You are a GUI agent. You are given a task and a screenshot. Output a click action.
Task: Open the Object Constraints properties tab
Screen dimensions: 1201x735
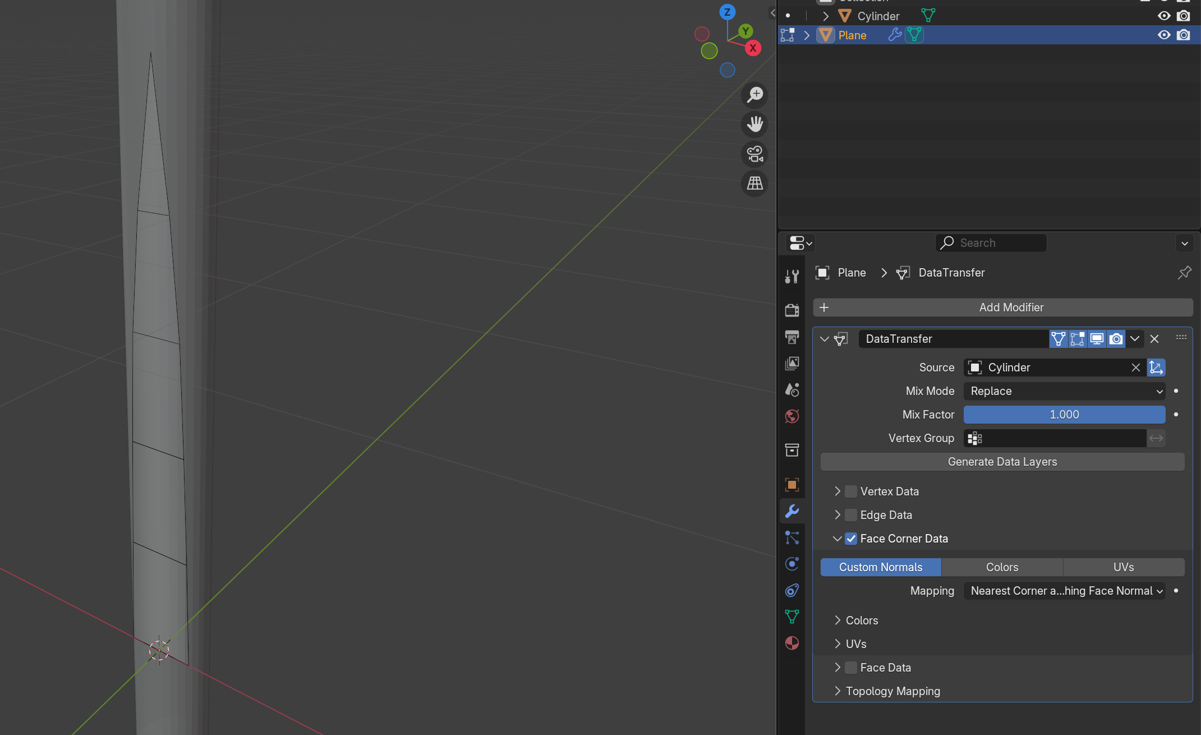coord(792,590)
